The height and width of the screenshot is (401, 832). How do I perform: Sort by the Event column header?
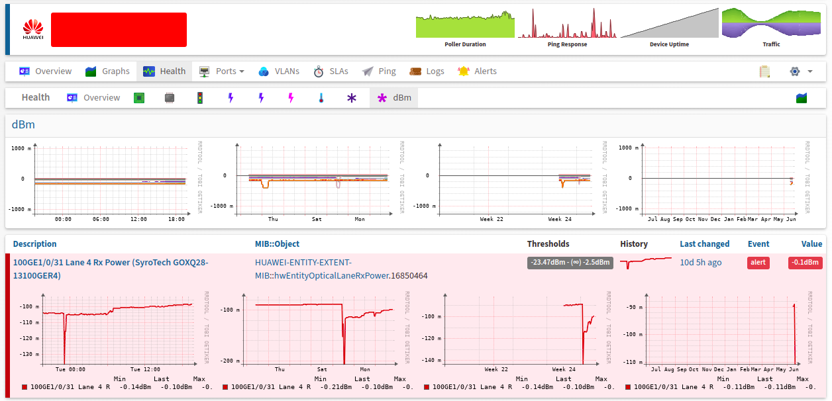758,244
